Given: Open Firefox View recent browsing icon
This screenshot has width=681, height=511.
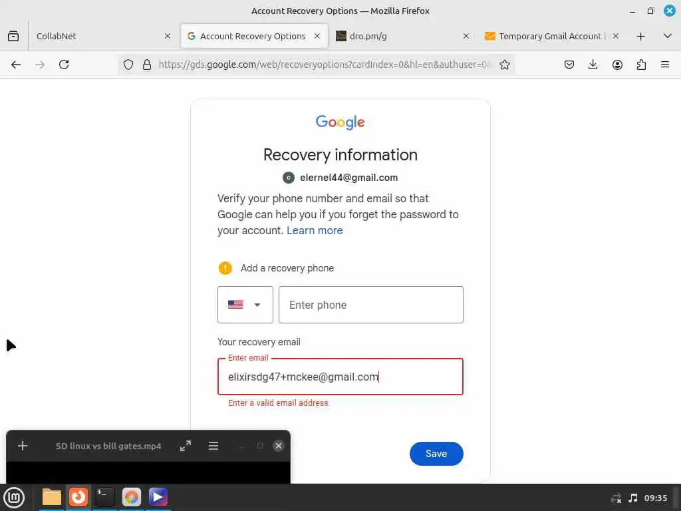Looking at the screenshot, I should (x=13, y=36).
